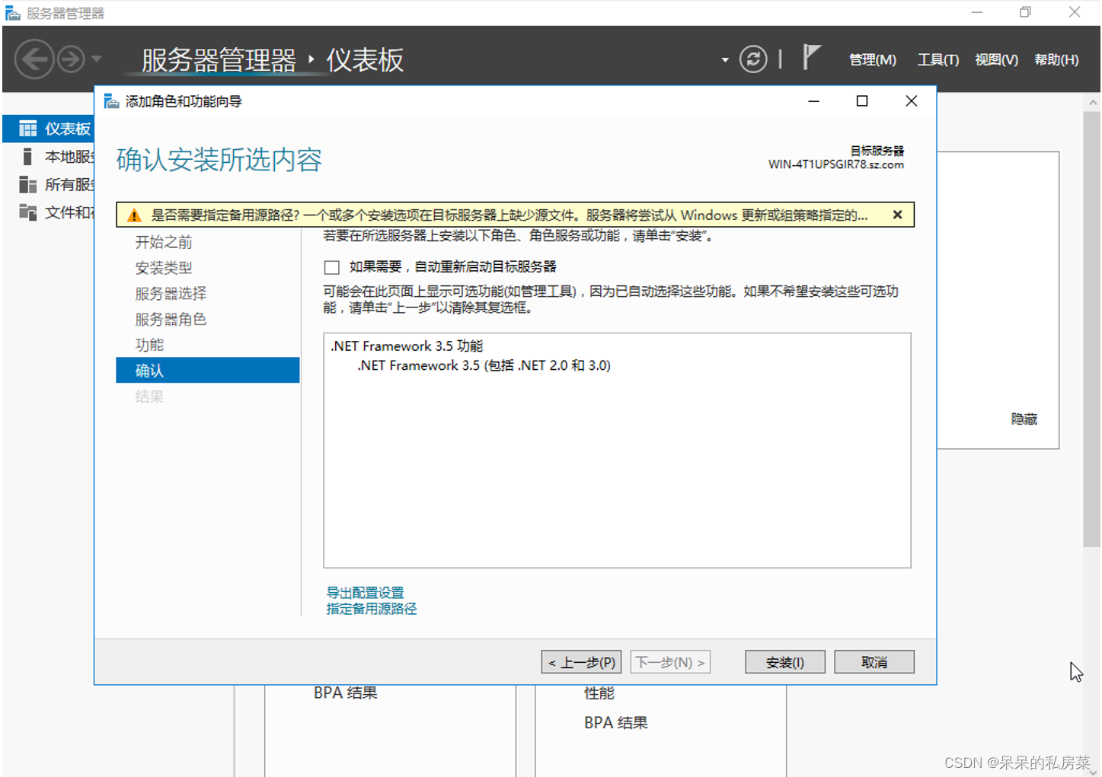Click the 安装(I) button
The width and height of the screenshot is (1102, 777).
pos(785,662)
